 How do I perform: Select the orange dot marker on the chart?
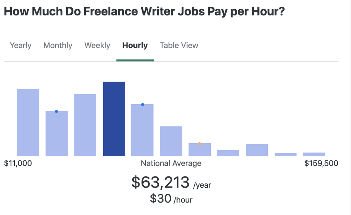point(199,144)
